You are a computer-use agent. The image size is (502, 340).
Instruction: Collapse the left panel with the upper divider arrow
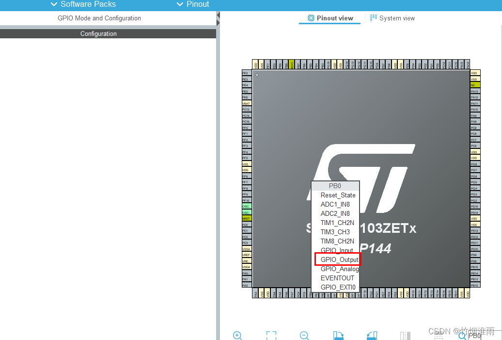click(x=219, y=15)
